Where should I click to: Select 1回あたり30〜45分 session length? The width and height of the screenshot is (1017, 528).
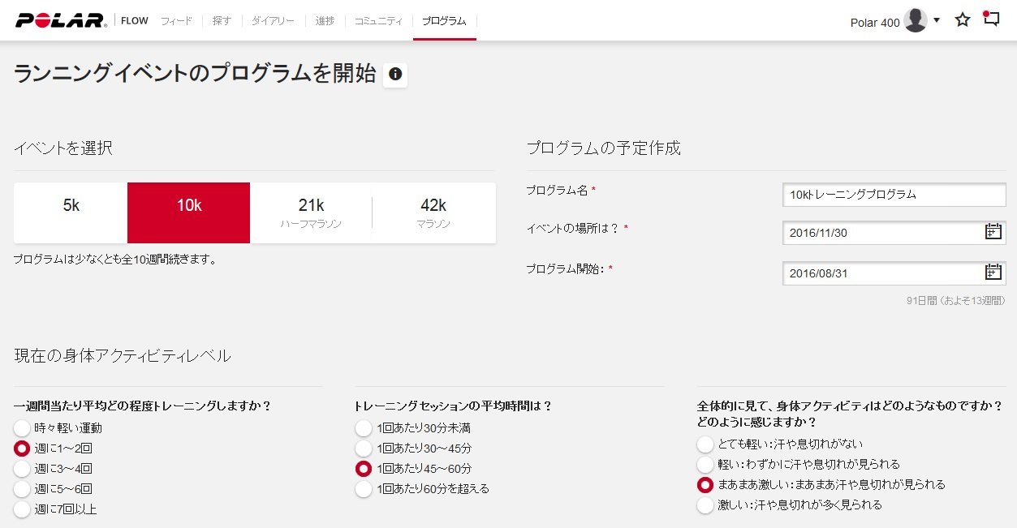pos(364,449)
